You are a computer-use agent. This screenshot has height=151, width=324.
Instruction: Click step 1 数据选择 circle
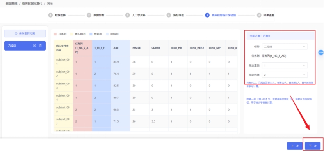coord(50,15)
